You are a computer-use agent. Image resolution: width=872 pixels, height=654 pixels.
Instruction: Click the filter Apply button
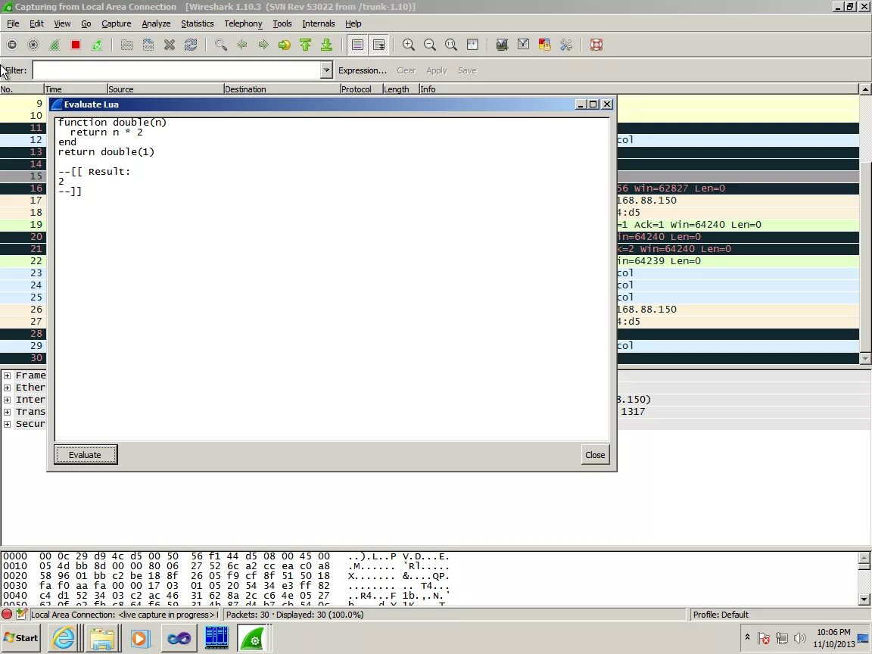click(x=437, y=70)
